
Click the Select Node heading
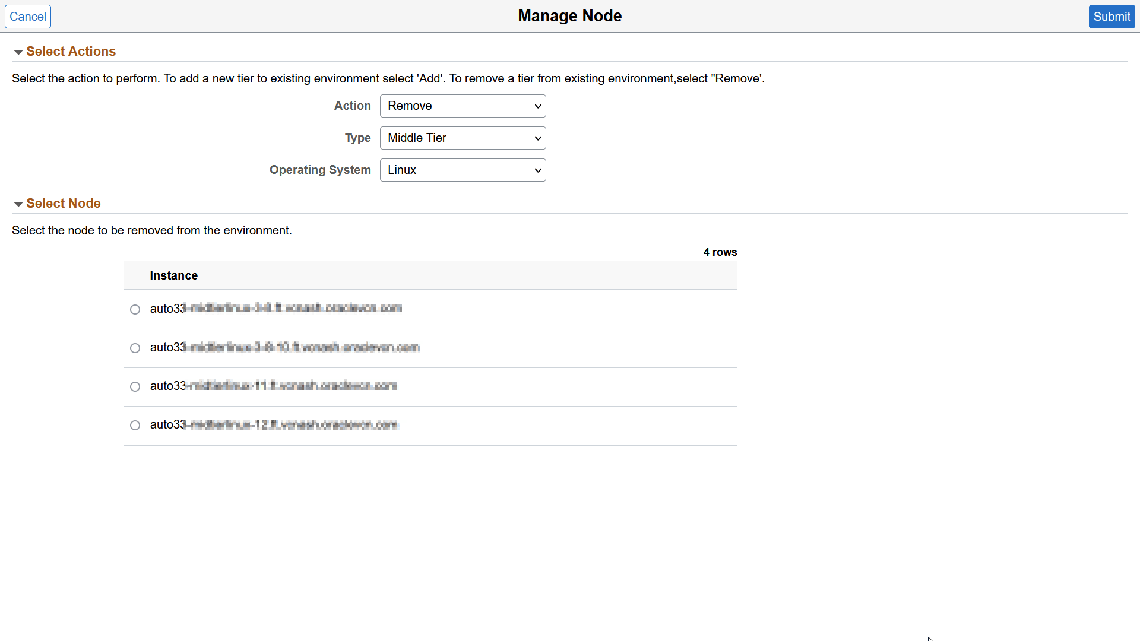63,204
